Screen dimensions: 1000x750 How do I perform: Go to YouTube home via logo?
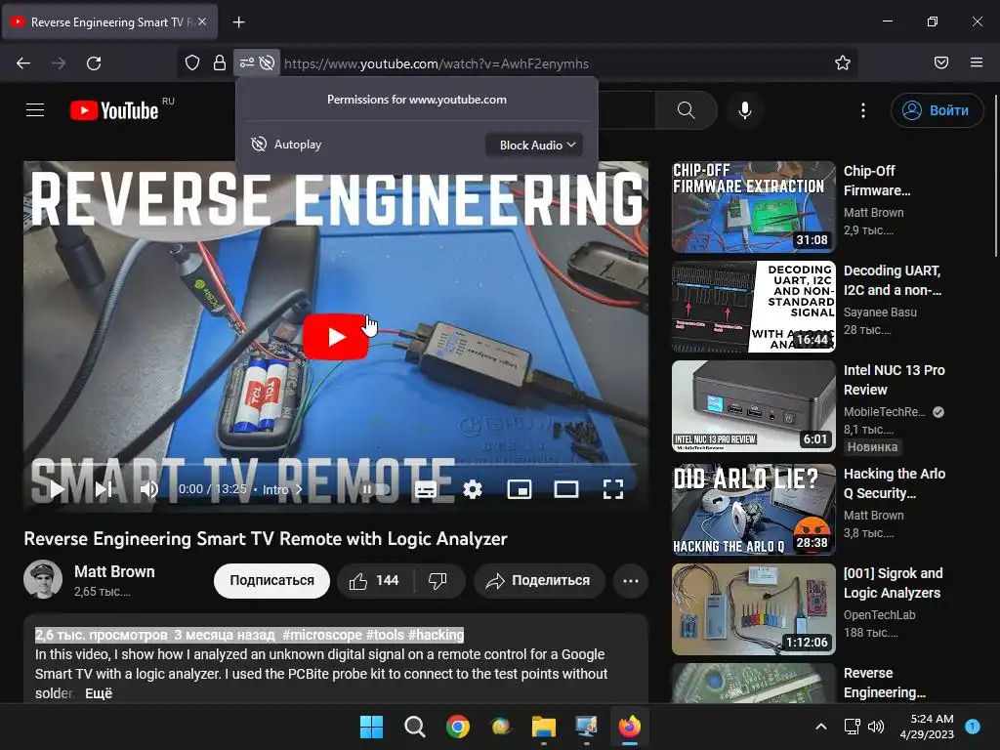point(114,110)
